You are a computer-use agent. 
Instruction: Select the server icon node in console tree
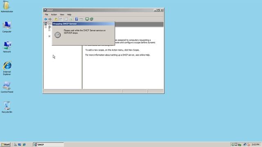49,27
